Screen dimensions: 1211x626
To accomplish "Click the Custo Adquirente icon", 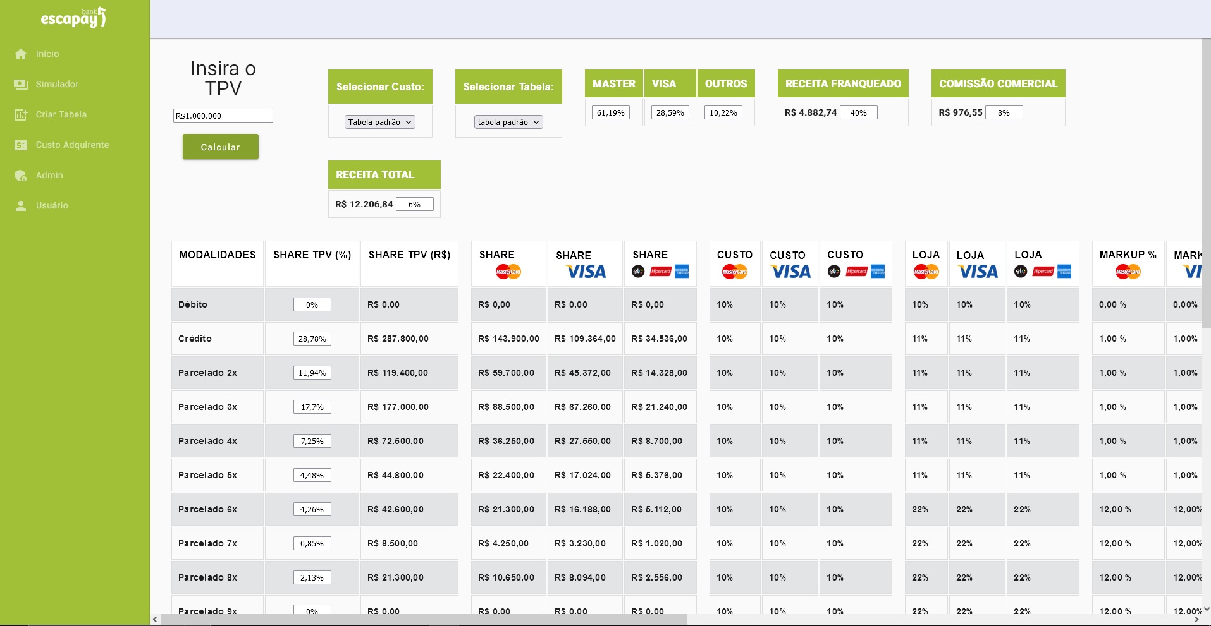I will pos(21,145).
